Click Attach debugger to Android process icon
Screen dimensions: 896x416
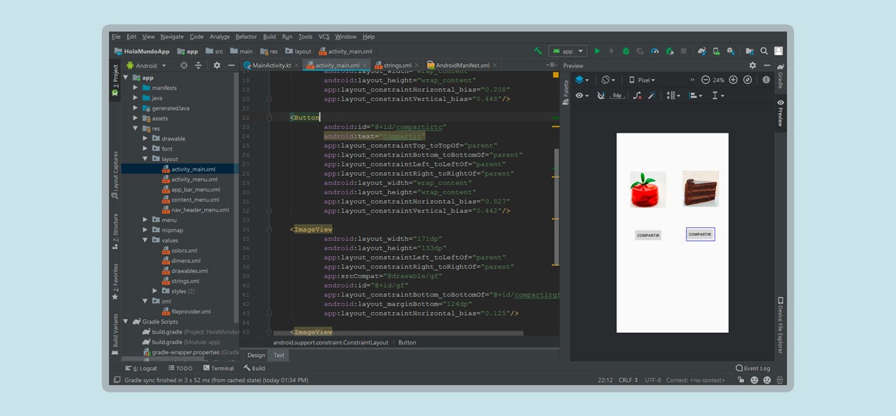(669, 51)
